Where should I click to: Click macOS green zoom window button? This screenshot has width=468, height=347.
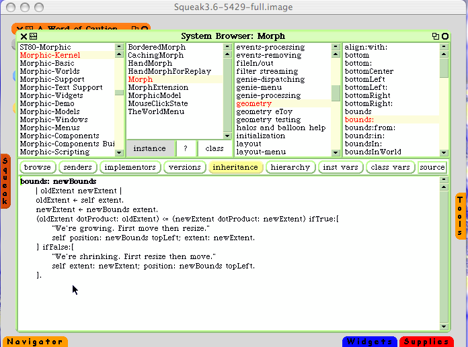(39, 7)
